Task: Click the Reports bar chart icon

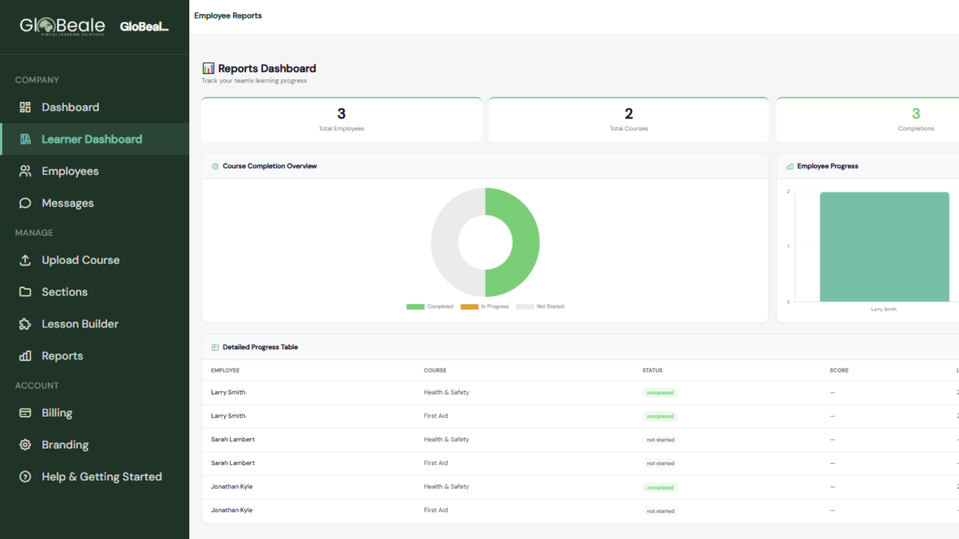Action: (x=25, y=356)
